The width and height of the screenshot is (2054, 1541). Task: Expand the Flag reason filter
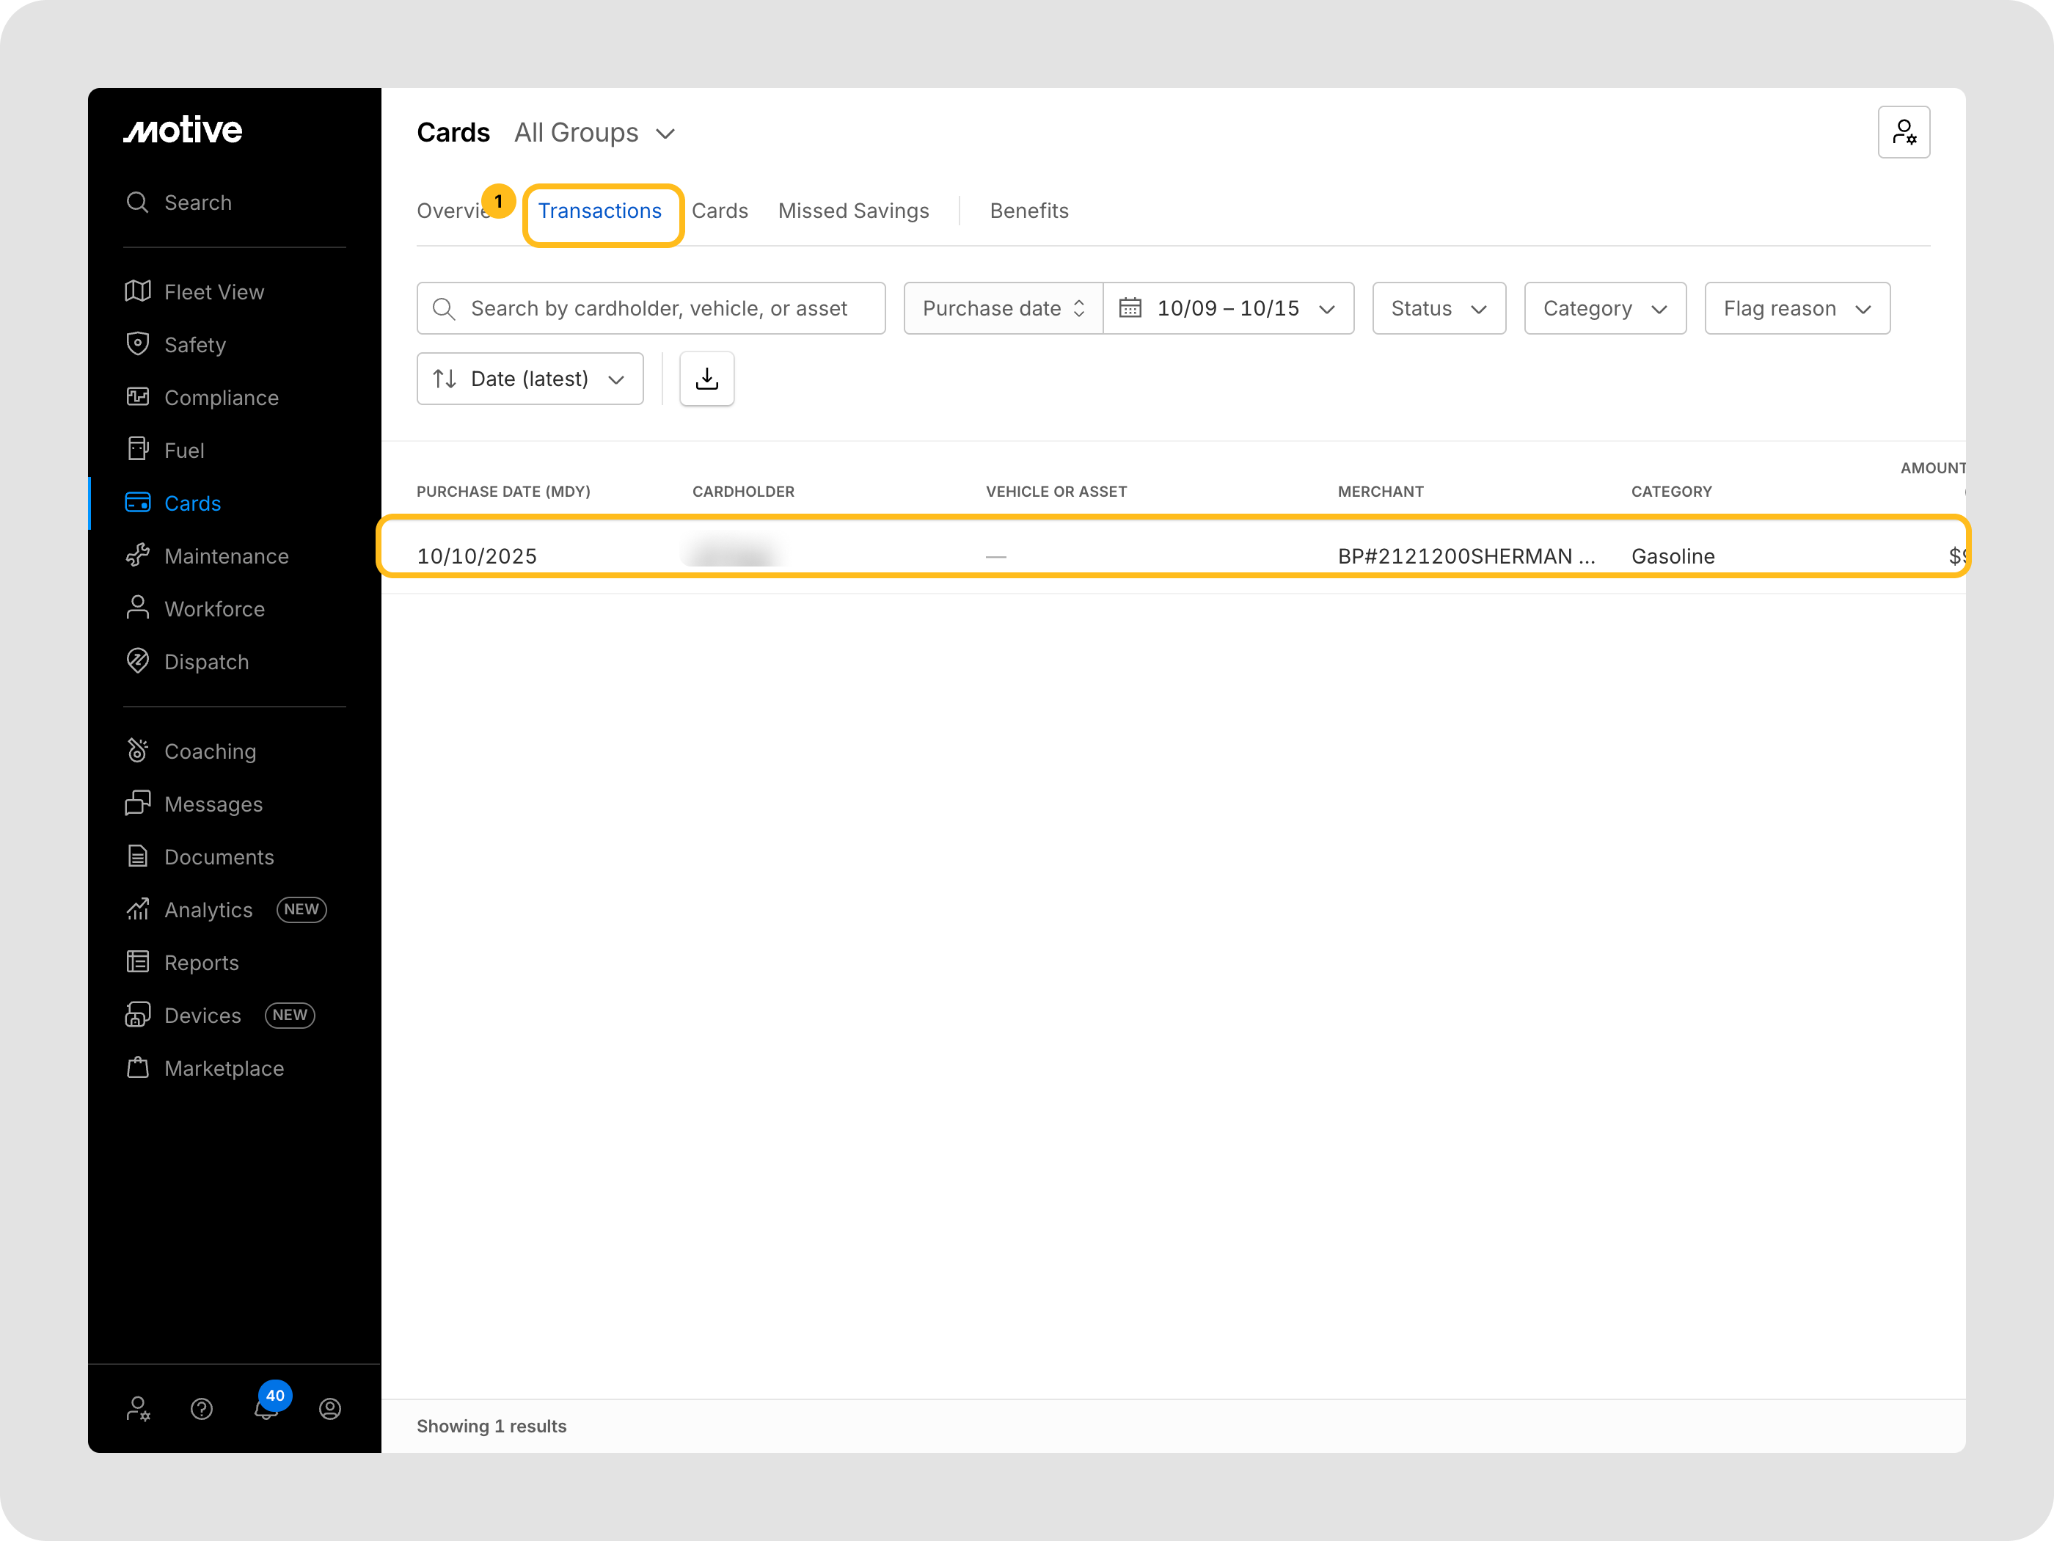[x=1796, y=308]
